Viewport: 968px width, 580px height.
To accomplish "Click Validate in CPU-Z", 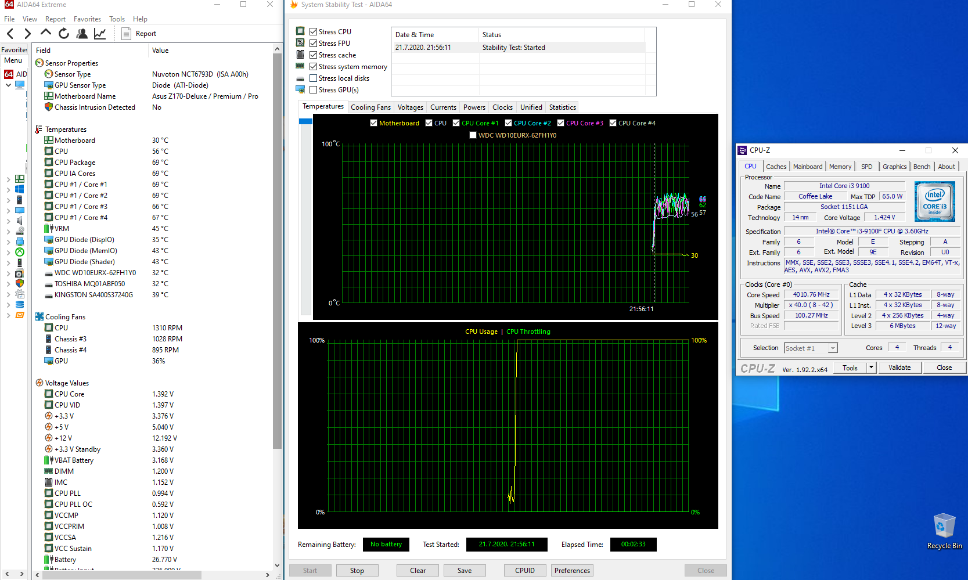I will click(x=899, y=368).
